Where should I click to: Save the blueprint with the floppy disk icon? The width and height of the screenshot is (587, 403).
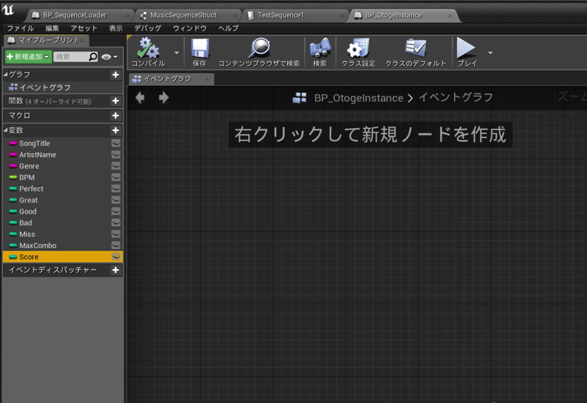pos(199,52)
